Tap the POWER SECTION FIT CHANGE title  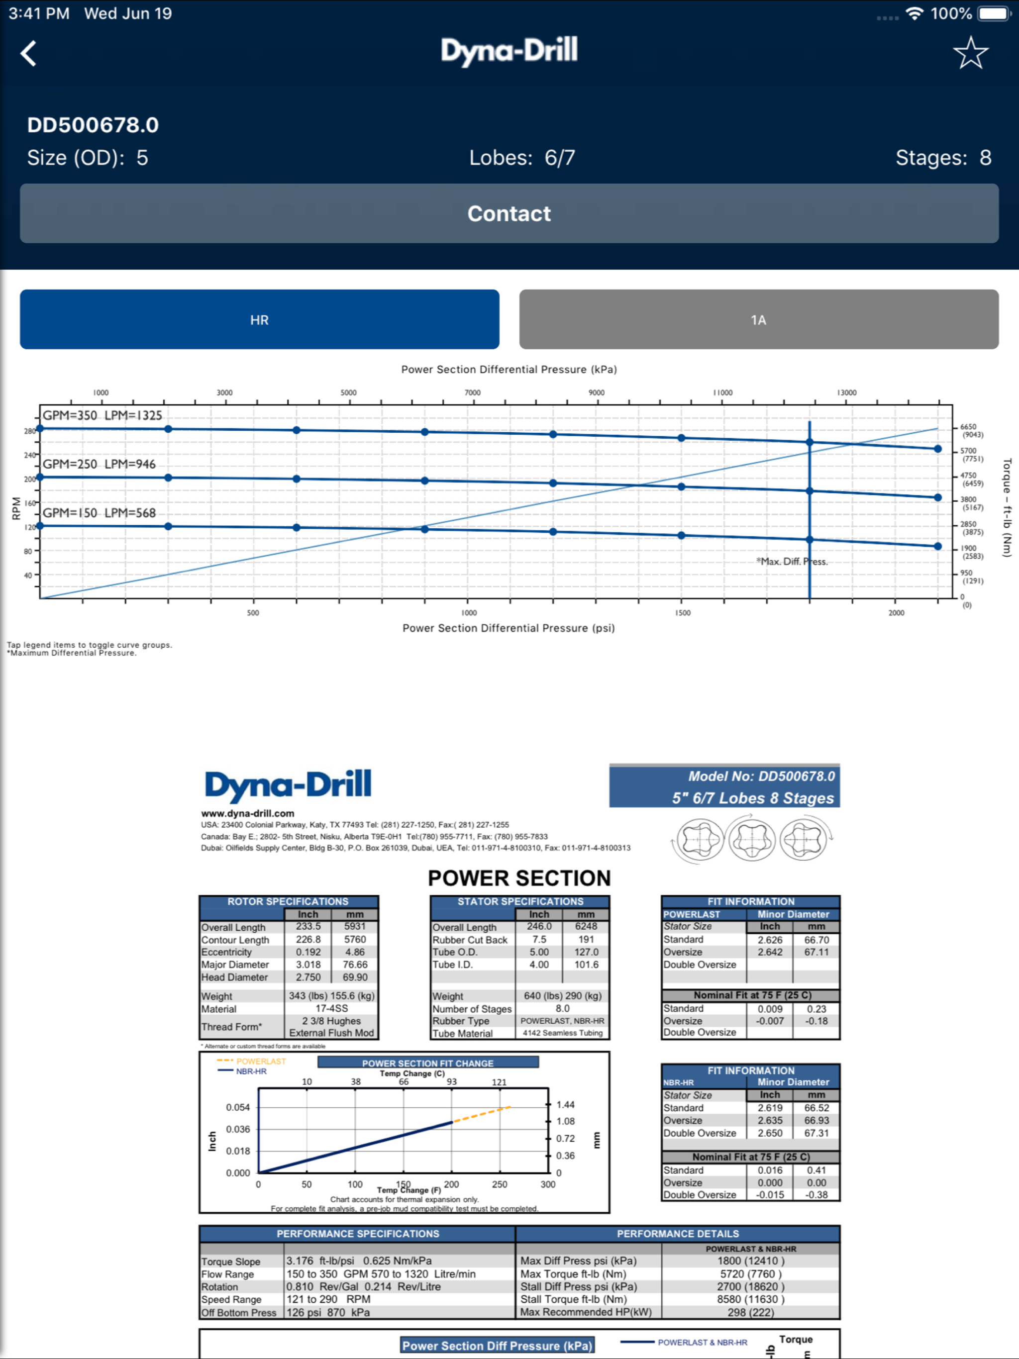point(428,1063)
